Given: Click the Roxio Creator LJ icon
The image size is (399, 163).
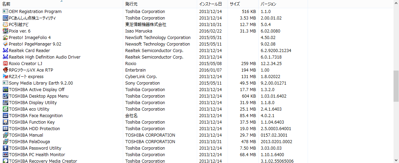Looking at the screenshot, I should [x=5, y=63].
